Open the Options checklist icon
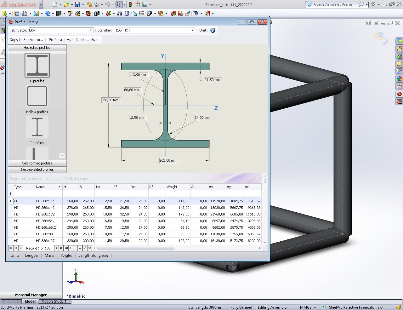403x310 pixels. coord(145,4)
